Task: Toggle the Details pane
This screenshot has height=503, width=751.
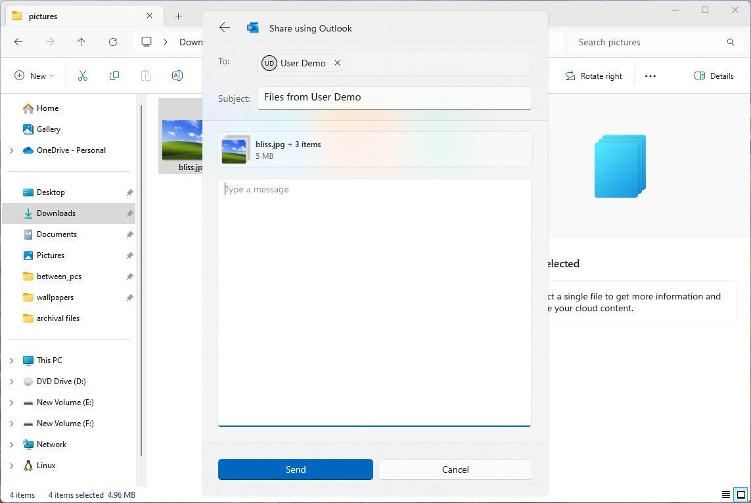Action: point(714,76)
